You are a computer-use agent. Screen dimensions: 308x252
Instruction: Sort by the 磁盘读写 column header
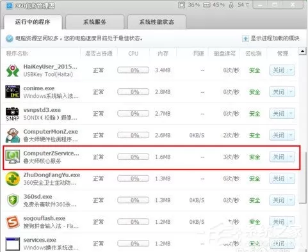pyautogui.click(x=224, y=54)
